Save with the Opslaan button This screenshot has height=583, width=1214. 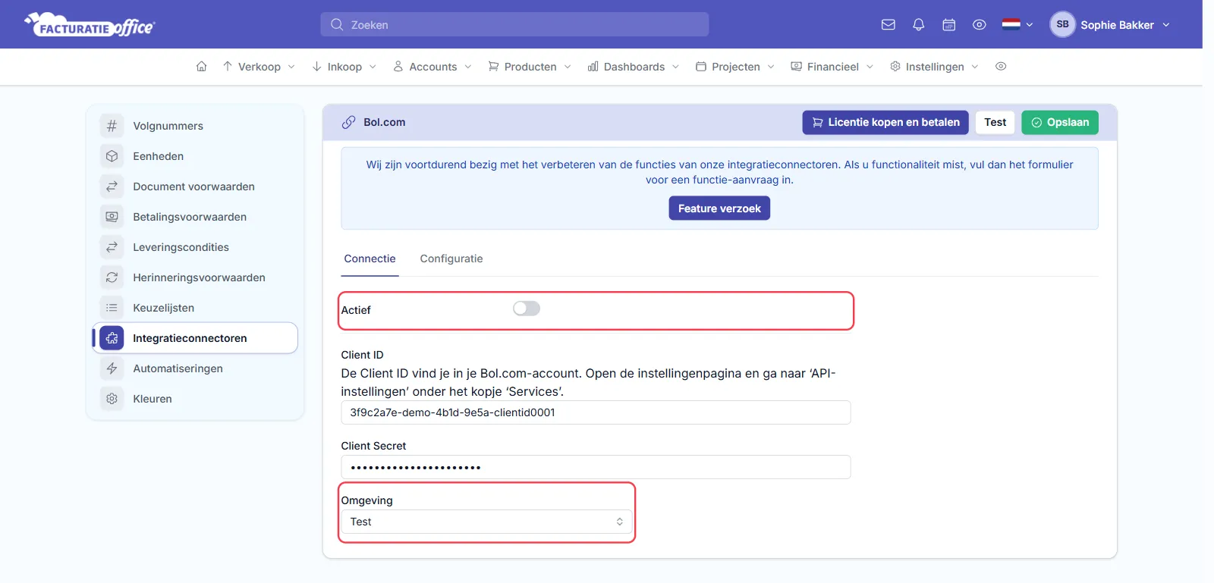point(1060,122)
